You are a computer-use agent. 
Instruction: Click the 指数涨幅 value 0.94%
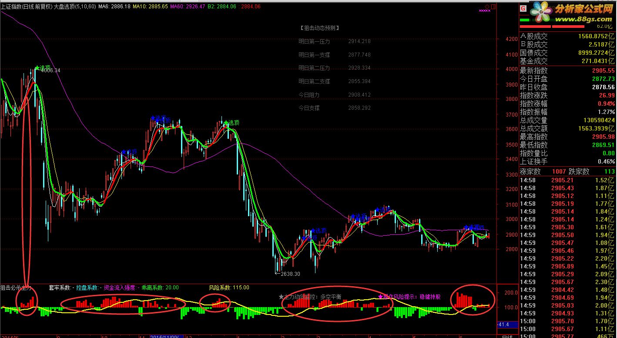606,104
